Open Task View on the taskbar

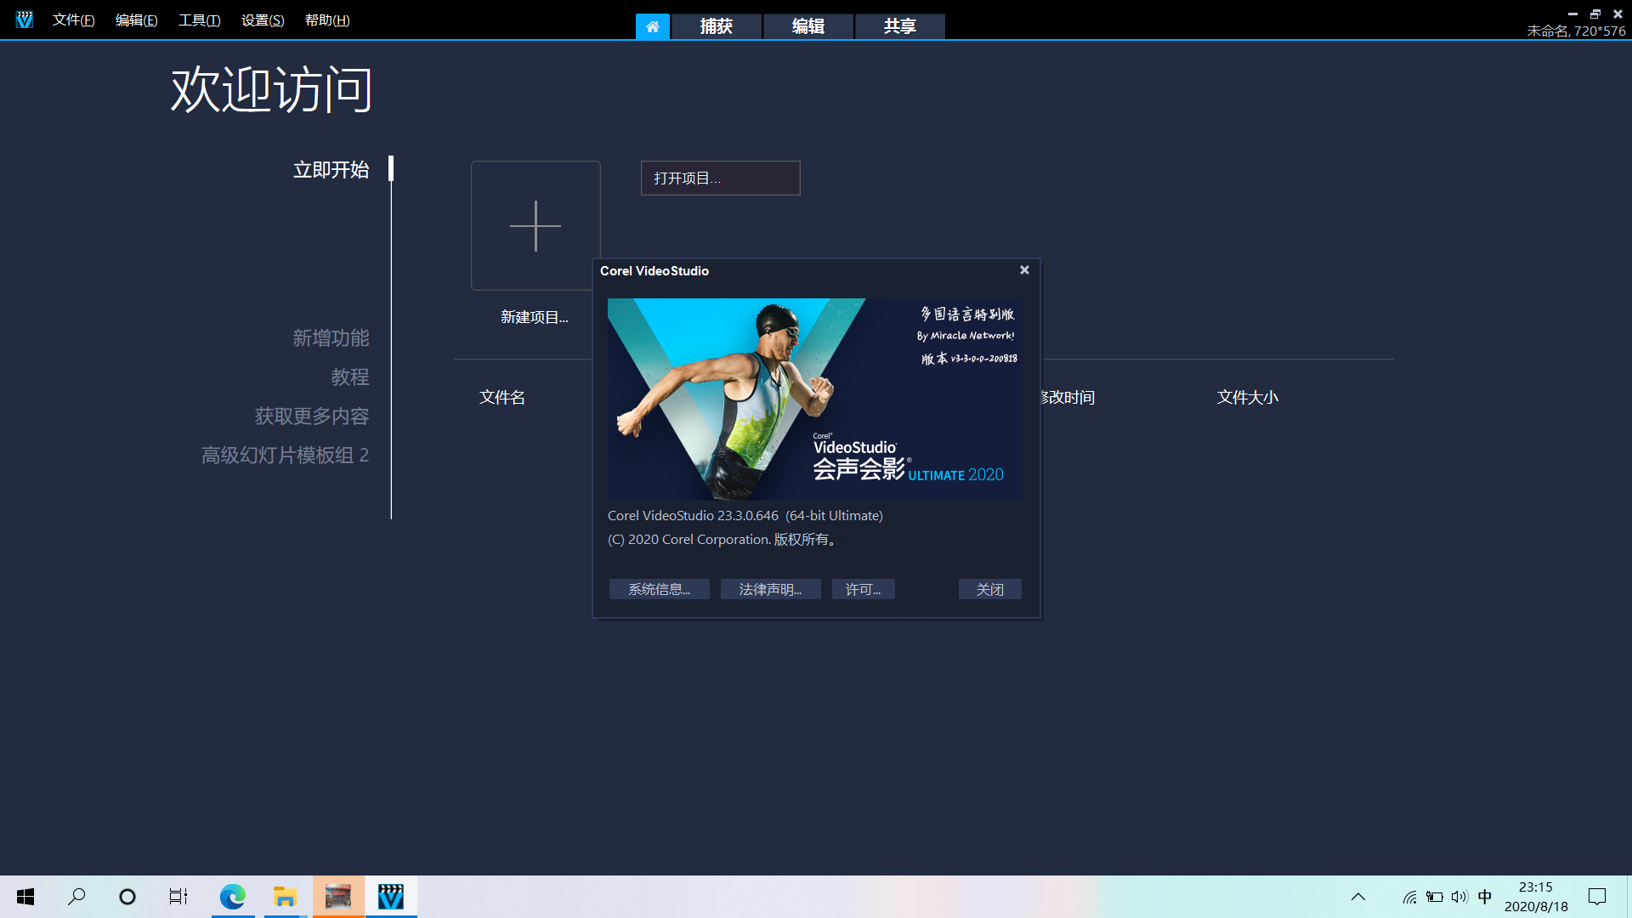pyautogui.click(x=178, y=897)
